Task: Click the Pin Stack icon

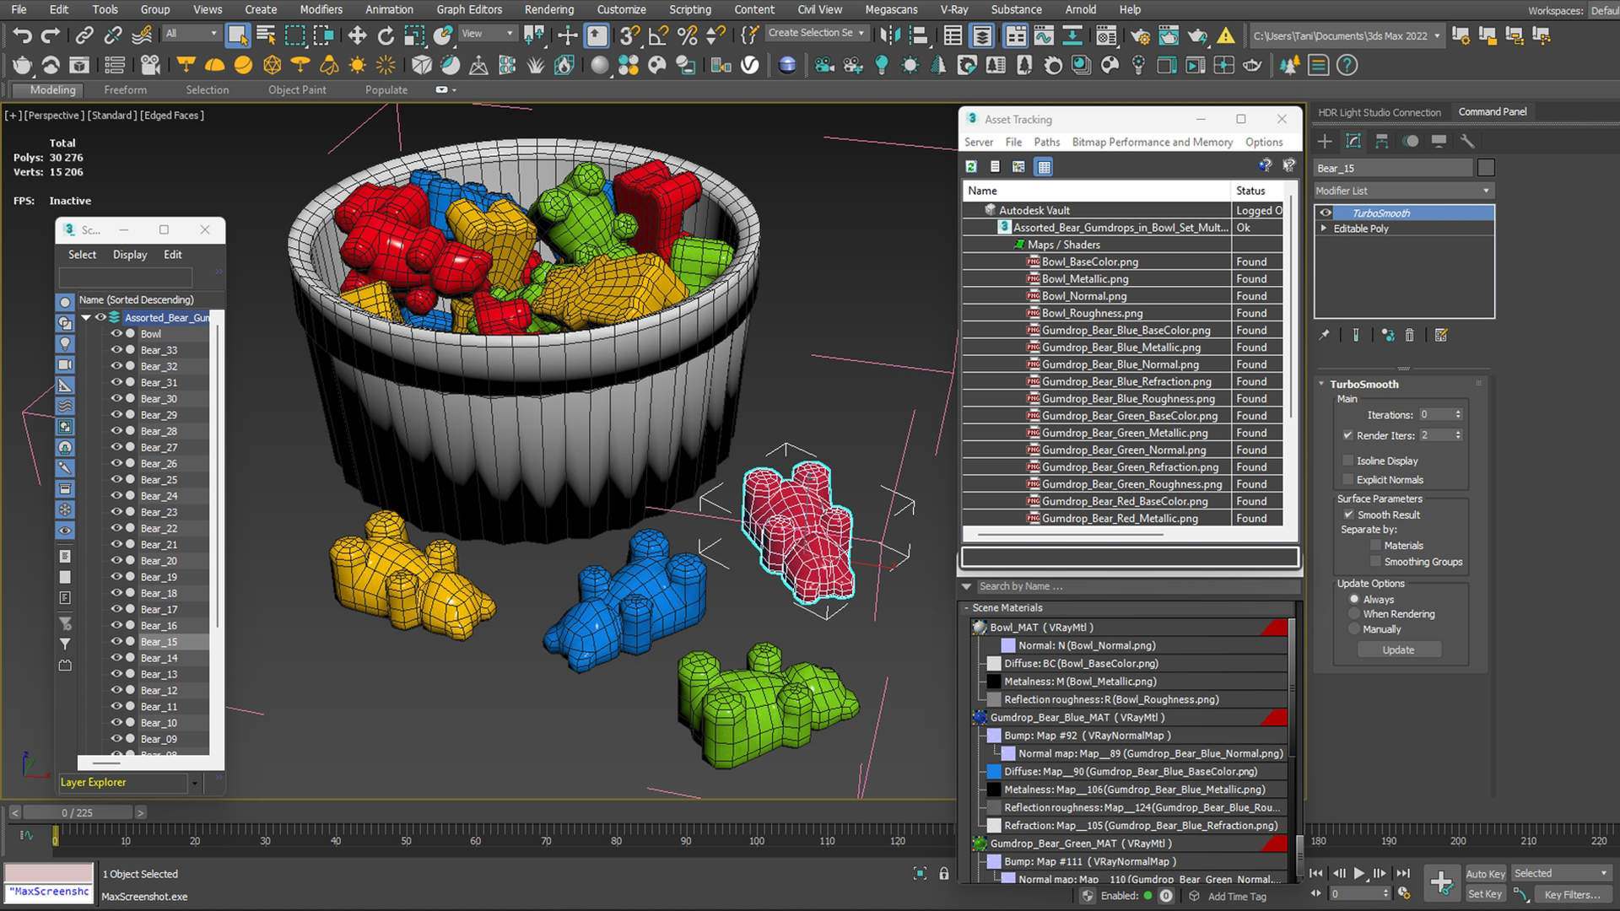Action: [x=1325, y=335]
